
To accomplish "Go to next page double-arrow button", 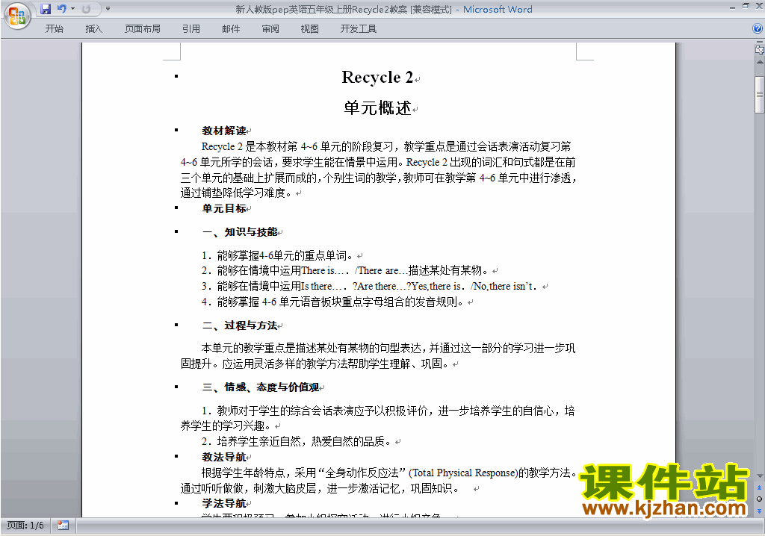I will pyautogui.click(x=759, y=511).
